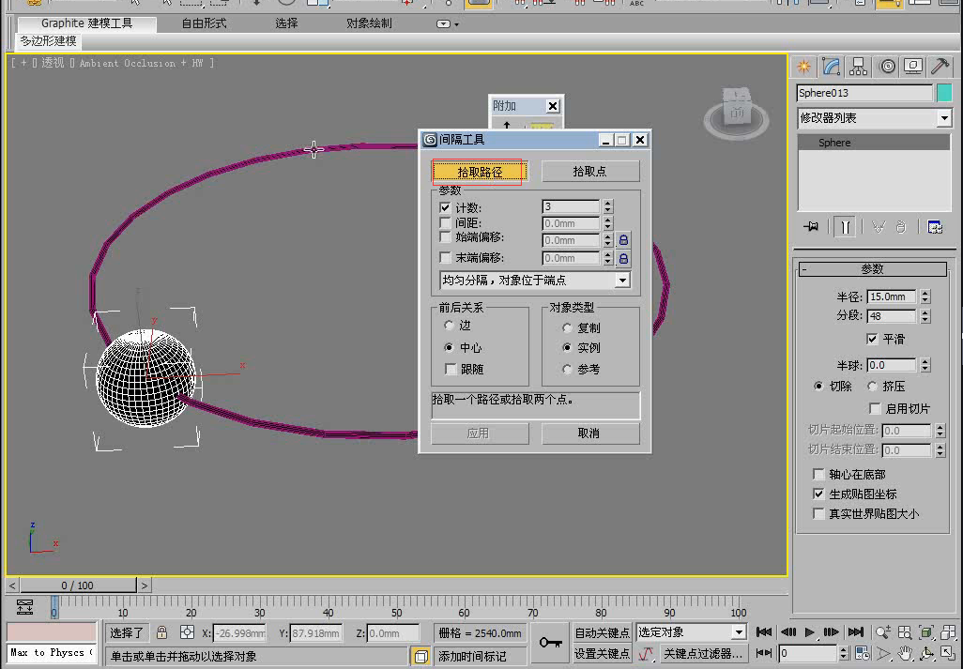Select Sphere in the modifier stack
The height and width of the screenshot is (669, 963).
click(874, 143)
